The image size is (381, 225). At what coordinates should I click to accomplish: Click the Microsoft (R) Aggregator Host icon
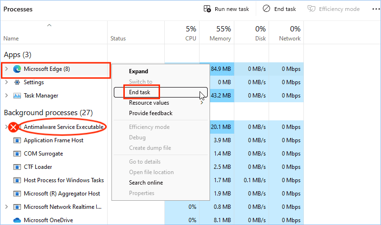[x=17, y=194]
